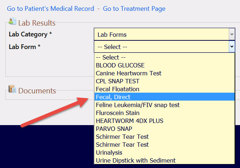
Task: Choose the highlighted Fecal, Direct option
Action: pyautogui.click(x=164, y=97)
